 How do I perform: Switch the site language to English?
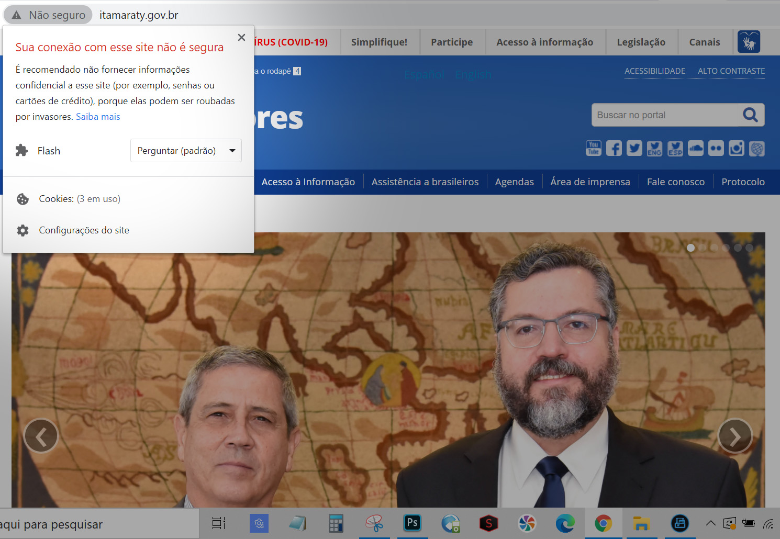pos(473,75)
